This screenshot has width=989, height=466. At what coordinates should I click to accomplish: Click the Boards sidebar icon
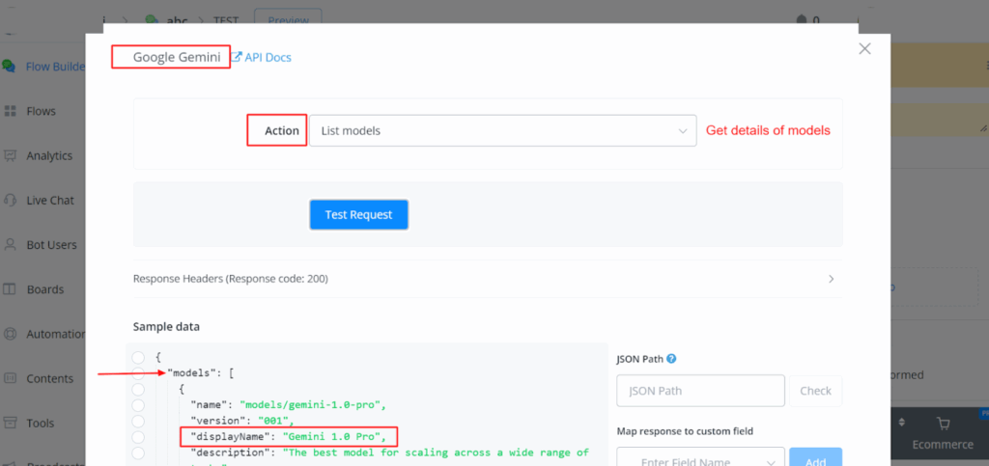(x=10, y=289)
